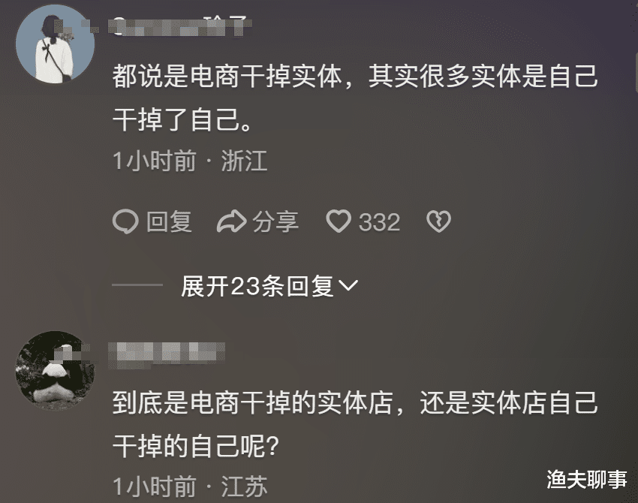
Task: Open the profile of the woman avatar
Action: (x=55, y=44)
